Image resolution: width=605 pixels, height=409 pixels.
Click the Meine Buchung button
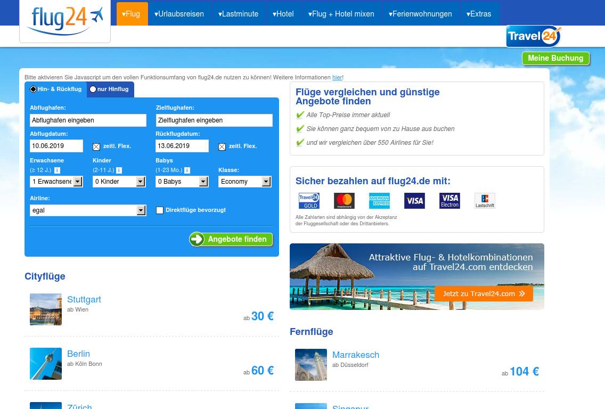pyautogui.click(x=555, y=58)
